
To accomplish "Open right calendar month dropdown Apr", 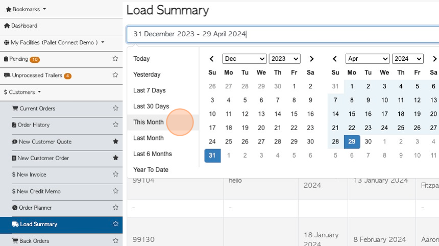I will (368, 59).
